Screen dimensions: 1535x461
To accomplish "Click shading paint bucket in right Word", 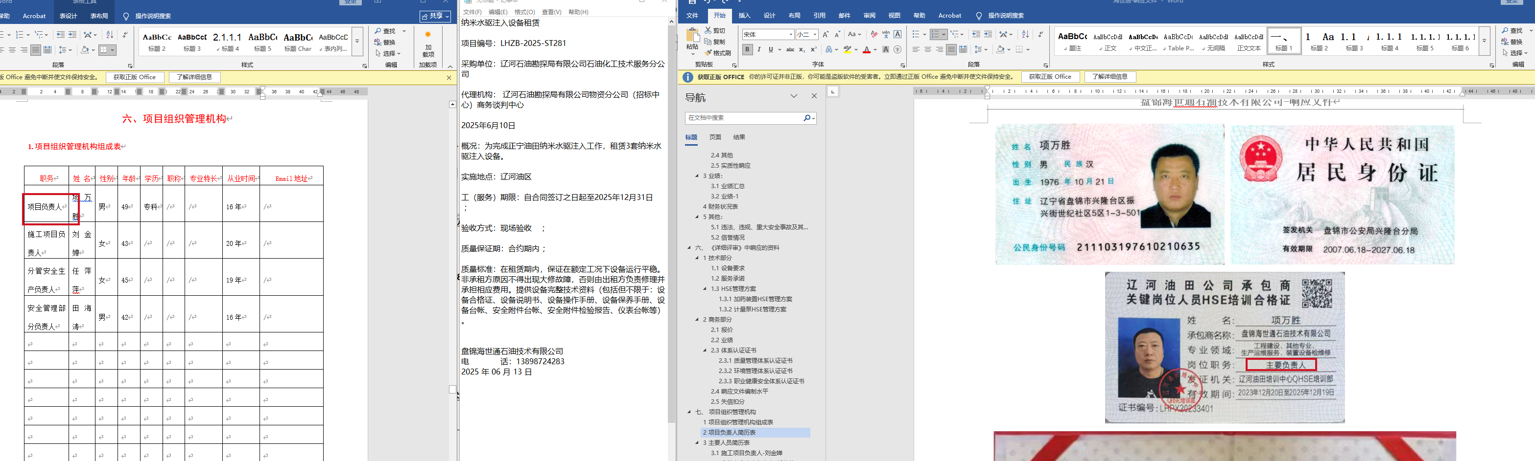I will pyautogui.click(x=1000, y=49).
